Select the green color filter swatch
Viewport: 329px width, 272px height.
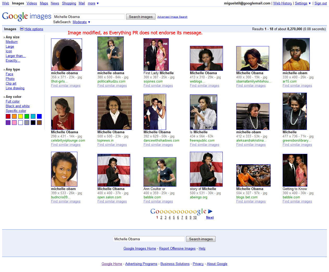point(27,116)
